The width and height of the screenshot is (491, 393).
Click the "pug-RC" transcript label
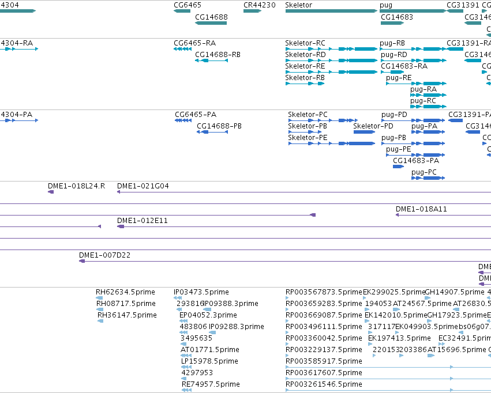point(423,101)
